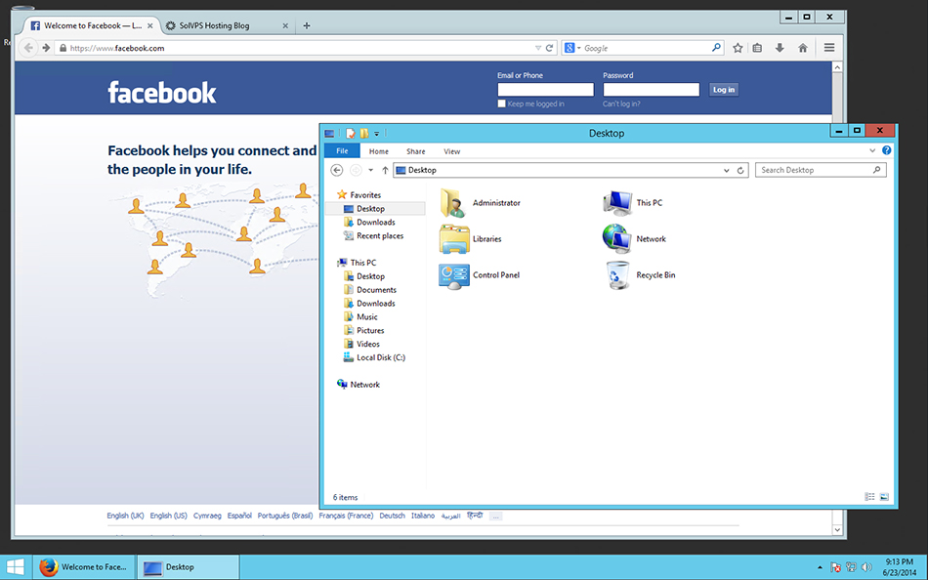Customize Quick Access Toolbar dropdown in Explorer

[x=377, y=134]
